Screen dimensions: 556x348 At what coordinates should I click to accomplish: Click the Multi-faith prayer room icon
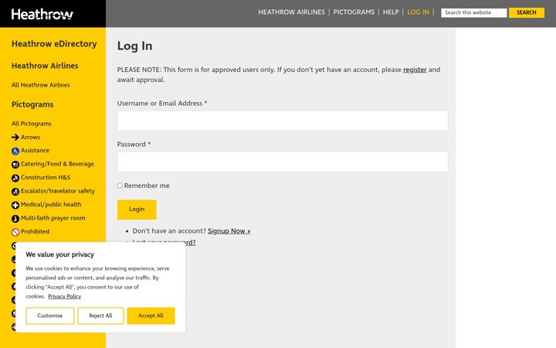click(x=15, y=218)
